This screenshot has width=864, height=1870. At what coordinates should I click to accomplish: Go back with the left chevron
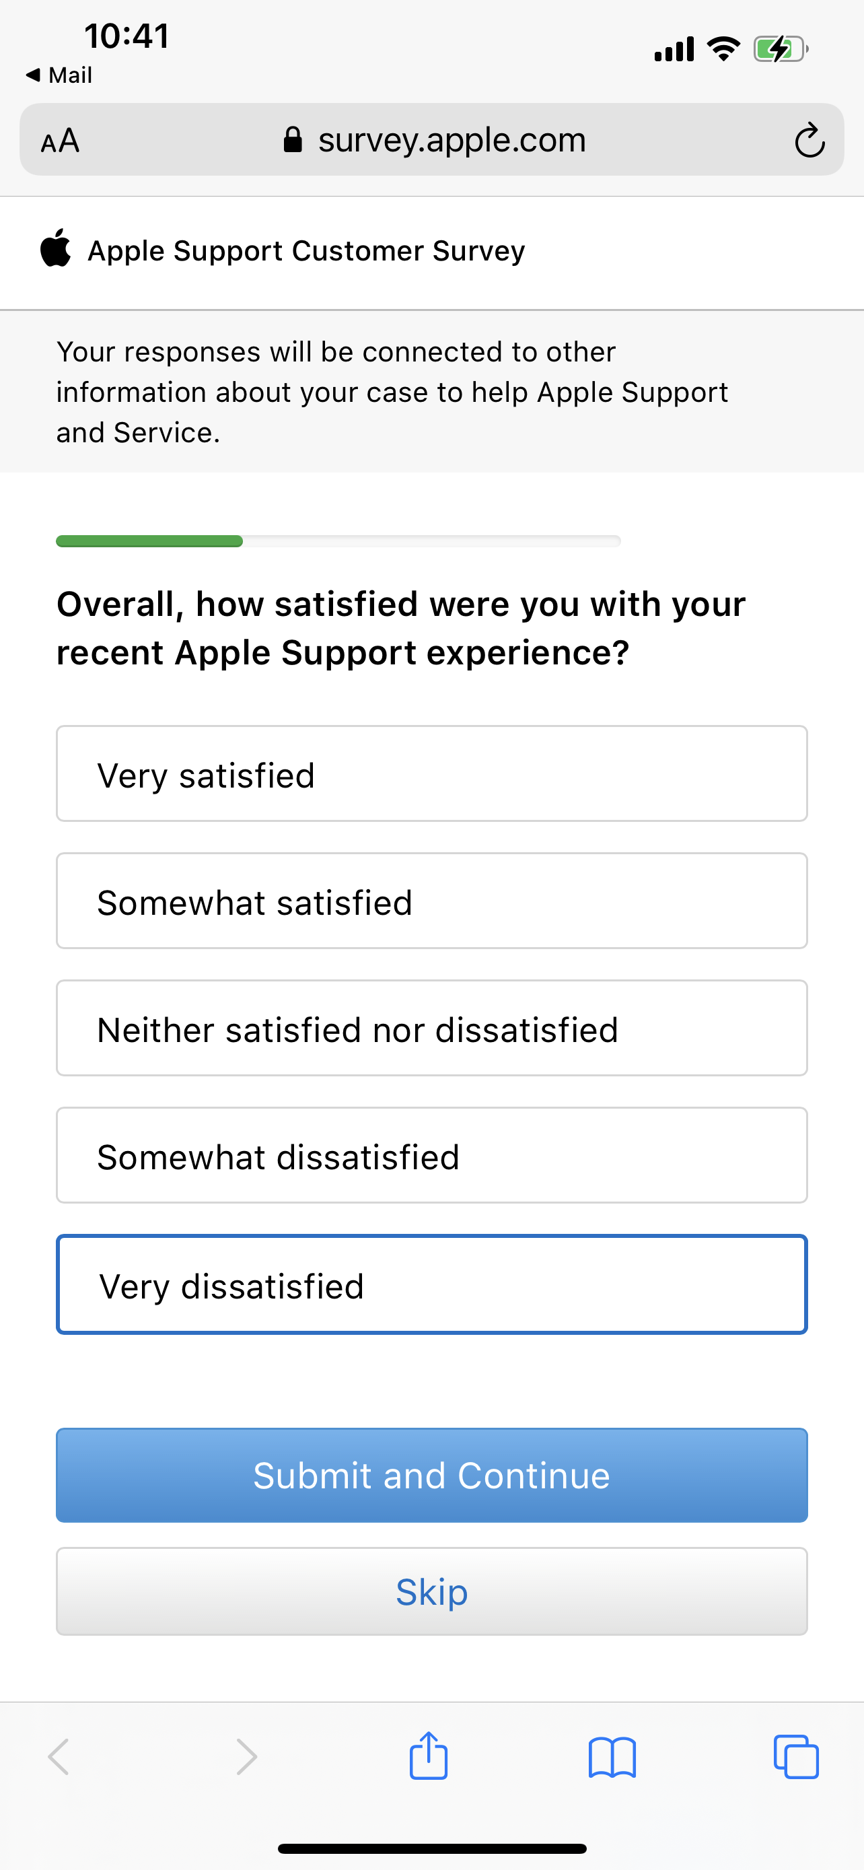click(x=59, y=1757)
